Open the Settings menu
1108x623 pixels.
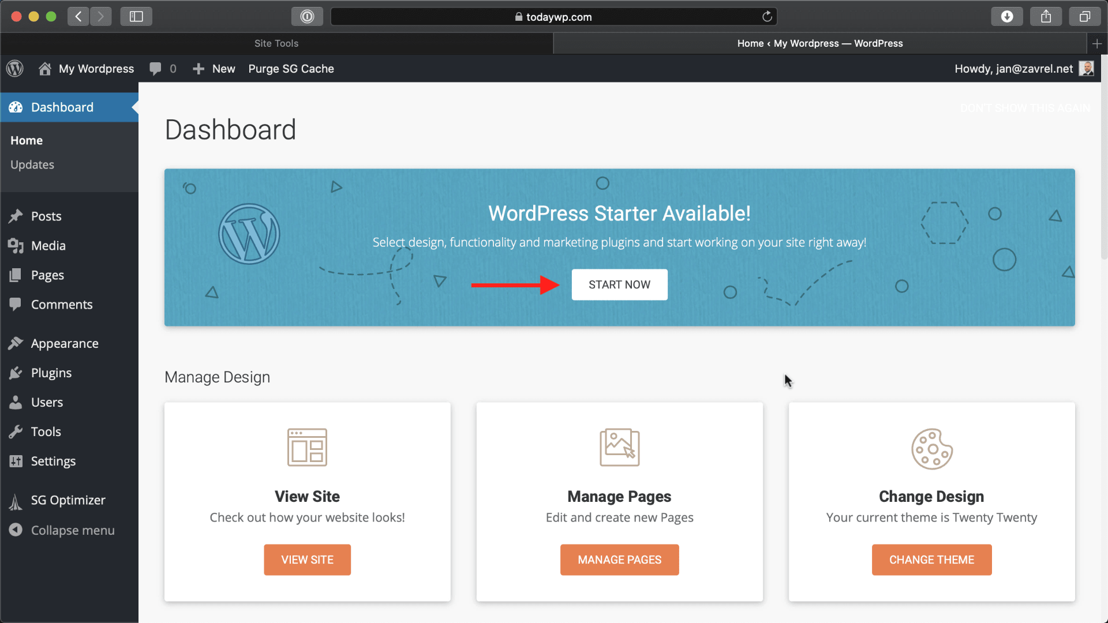tap(69, 461)
